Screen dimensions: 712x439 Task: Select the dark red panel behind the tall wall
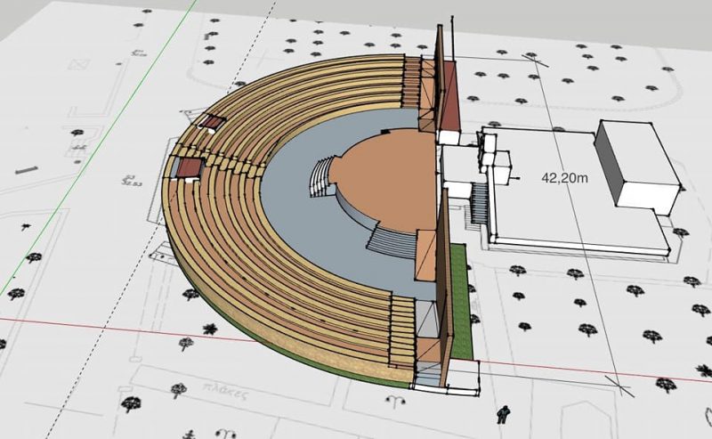451,96
